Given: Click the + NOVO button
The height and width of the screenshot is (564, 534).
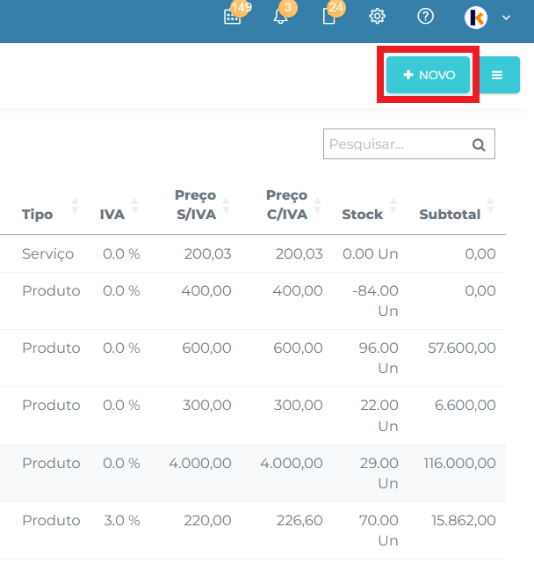Looking at the screenshot, I should [428, 75].
